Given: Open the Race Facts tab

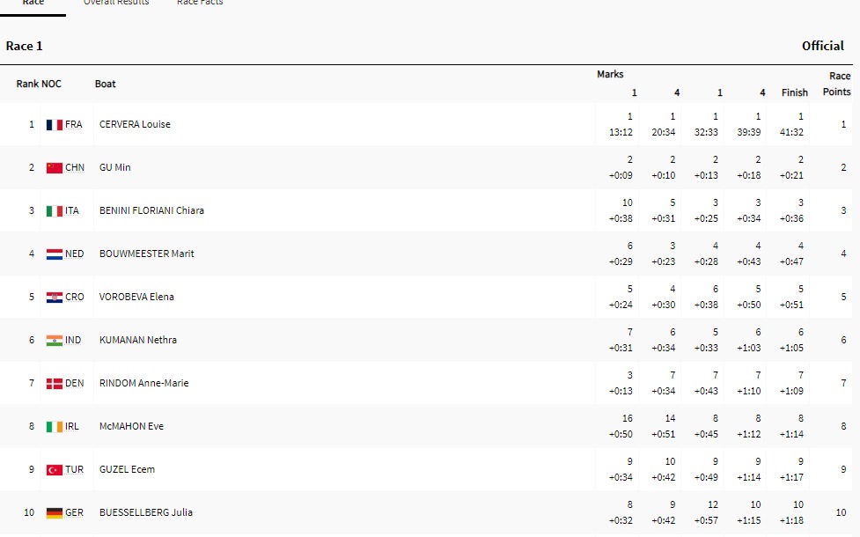Looking at the screenshot, I should pyautogui.click(x=200, y=4).
